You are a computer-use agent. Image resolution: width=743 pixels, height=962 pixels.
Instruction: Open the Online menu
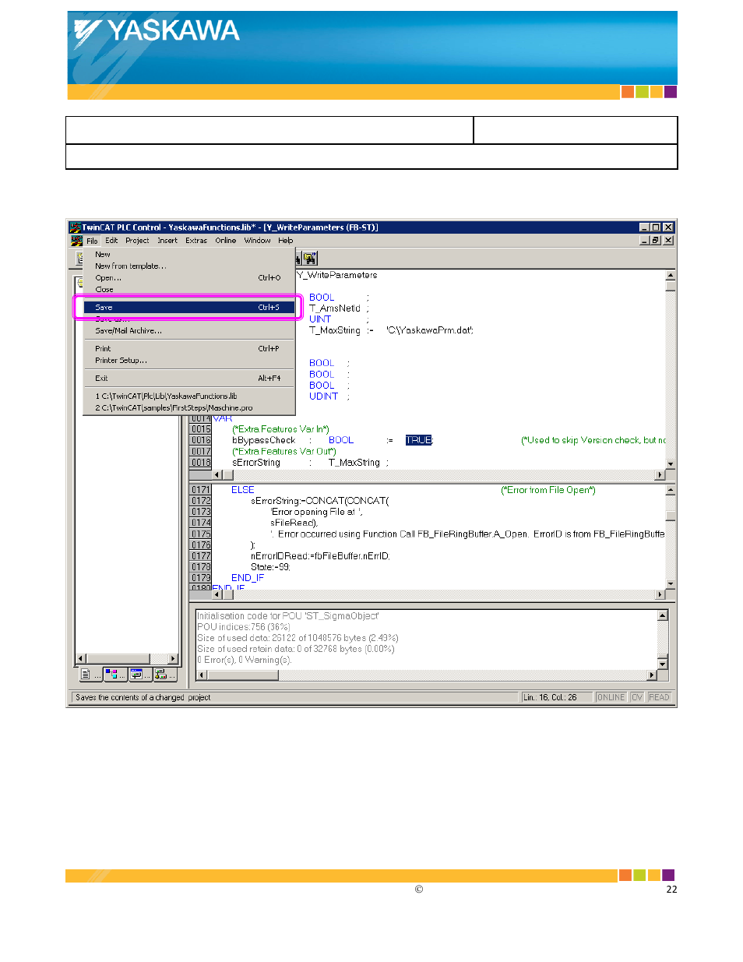tap(226, 241)
